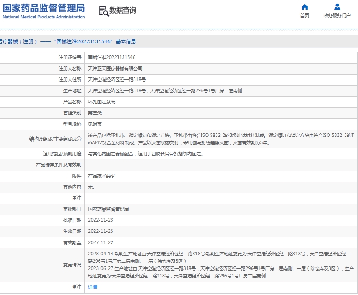Screen dimensions: 358x295
Task: Select registrant name 天津正天医疗器械有限公司
Action: point(115,69)
